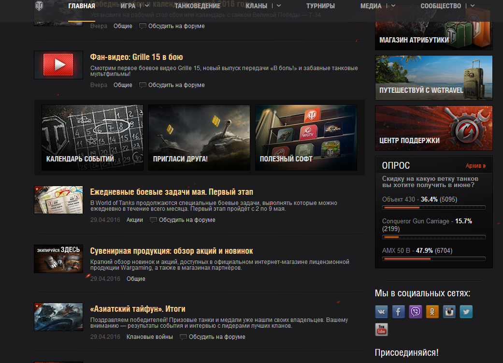This screenshot has height=363, width=503.
Task: Click the daily battle tasks article thumbnail
Action: [x=58, y=200]
